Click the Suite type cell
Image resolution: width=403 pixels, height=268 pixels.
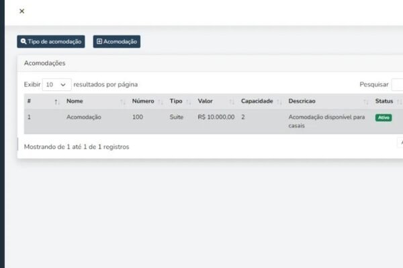(176, 117)
